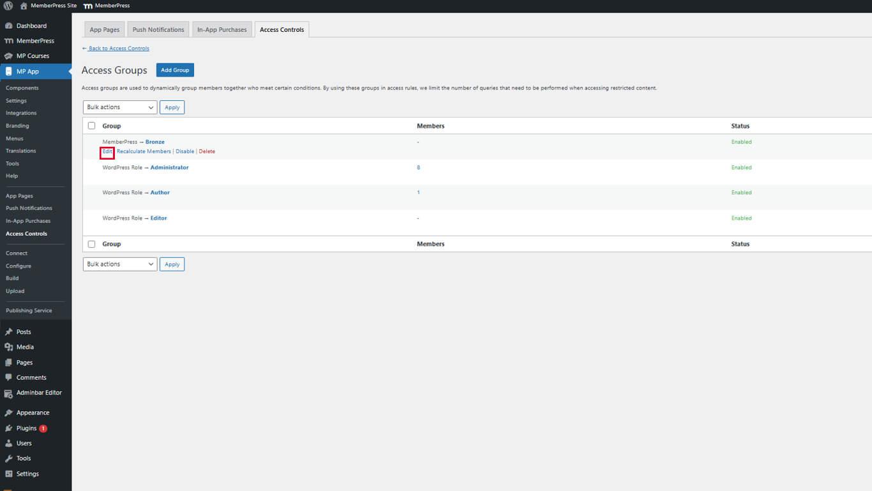Toggle the select-all checkbox in table footer
The width and height of the screenshot is (872, 491).
click(x=91, y=244)
